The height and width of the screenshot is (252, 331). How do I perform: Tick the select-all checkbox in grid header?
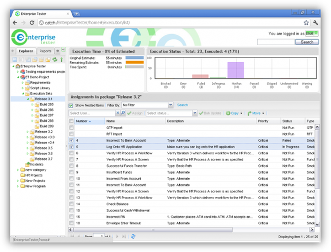(71, 121)
